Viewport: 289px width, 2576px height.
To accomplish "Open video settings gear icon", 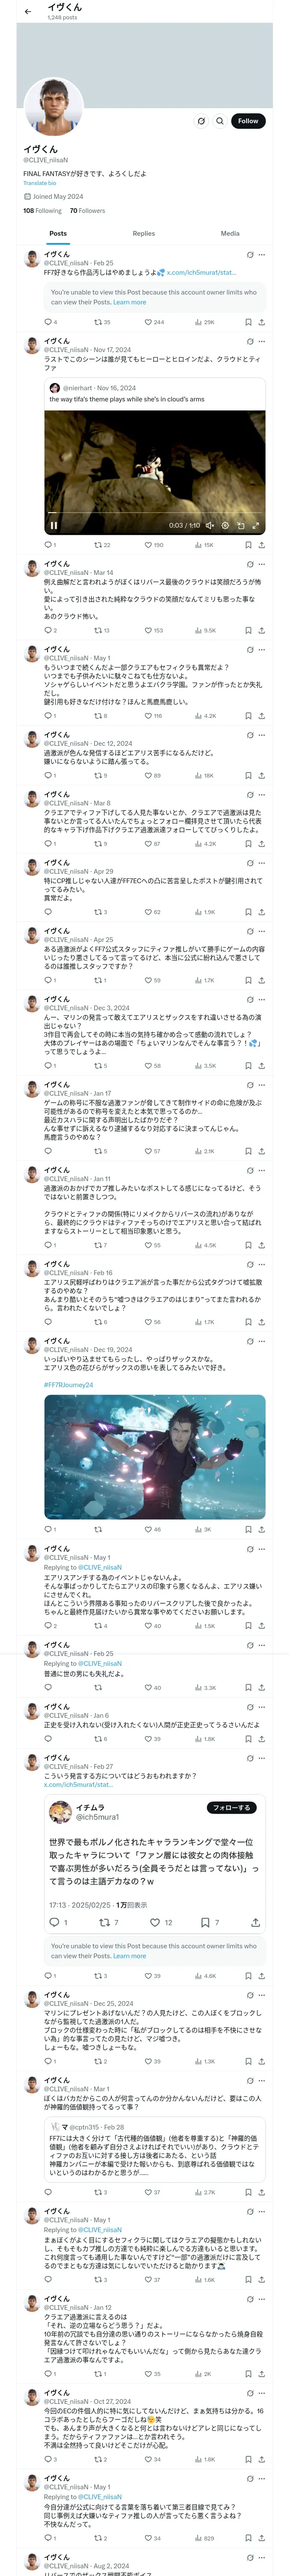I will (x=225, y=525).
